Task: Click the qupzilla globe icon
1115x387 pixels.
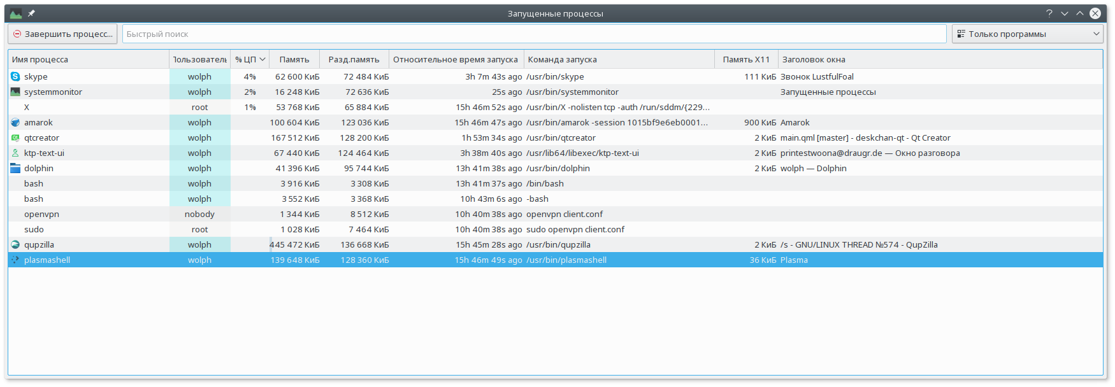Action: [x=15, y=244]
